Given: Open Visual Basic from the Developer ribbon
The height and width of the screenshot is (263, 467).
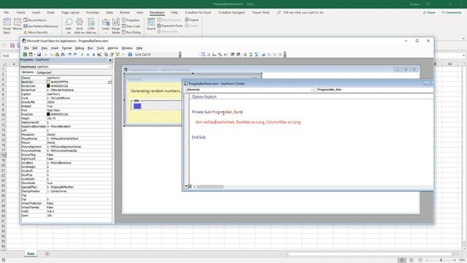Looking at the screenshot, I should 7,26.
